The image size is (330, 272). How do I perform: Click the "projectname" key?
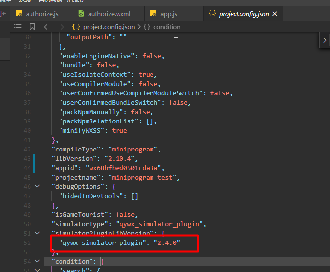76,177
